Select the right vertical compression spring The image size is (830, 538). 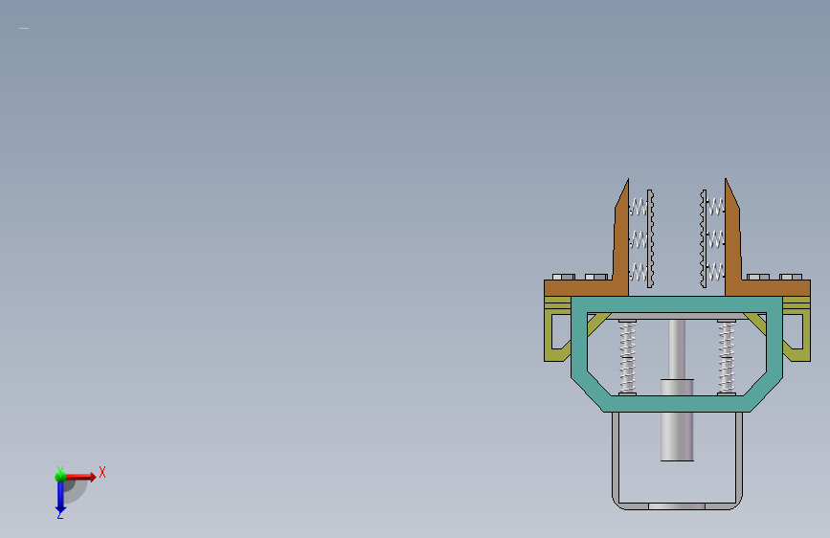(727, 357)
